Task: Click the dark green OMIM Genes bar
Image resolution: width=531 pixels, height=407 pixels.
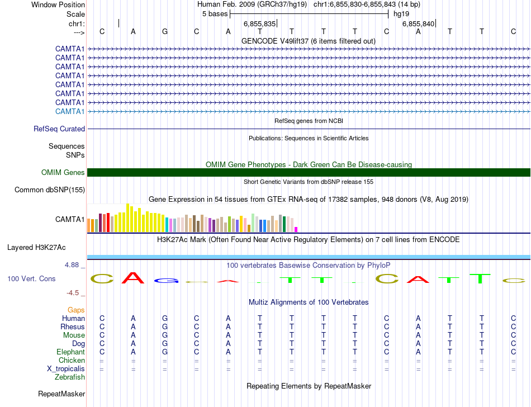Action: [309, 172]
